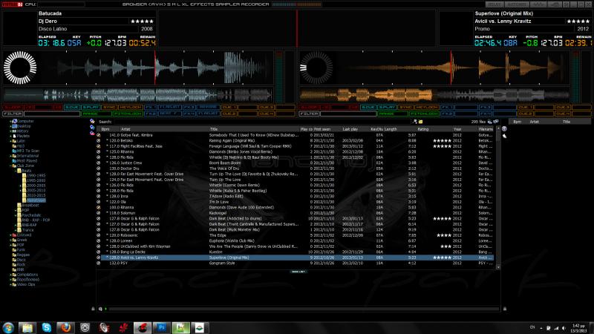This screenshot has height=334, width=594.
Task: Open Skype from the taskbar
Action: pos(46,327)
